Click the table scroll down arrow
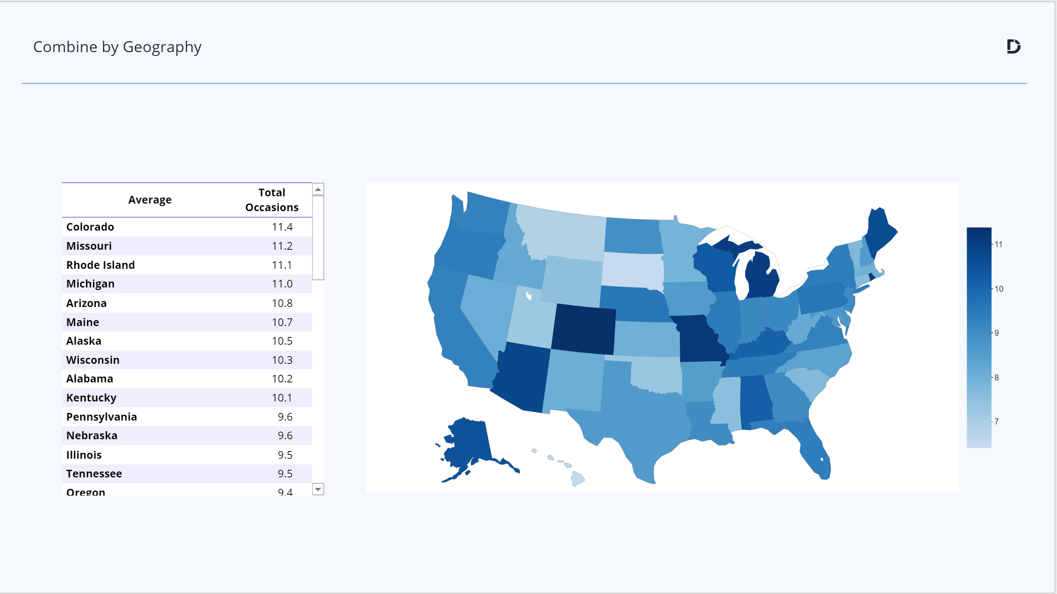This screenshot has height=594, width=1057. (x=318, y=489)
